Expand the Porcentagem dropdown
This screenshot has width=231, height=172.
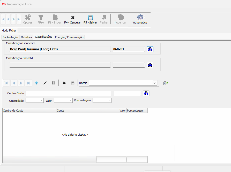coord(109,100)
